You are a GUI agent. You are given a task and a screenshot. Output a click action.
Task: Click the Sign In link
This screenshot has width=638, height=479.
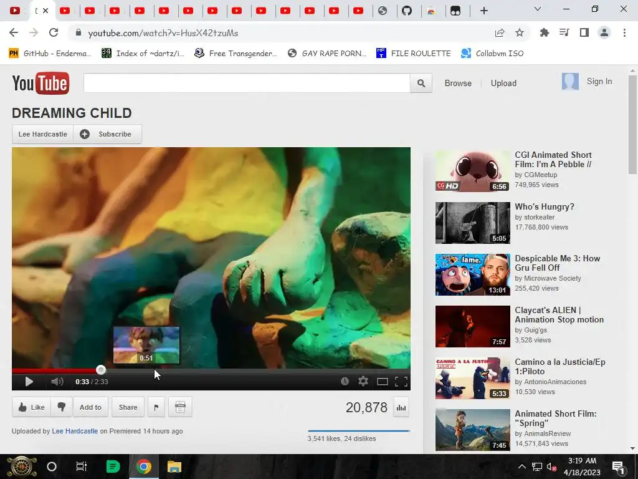tap(599, 82)
